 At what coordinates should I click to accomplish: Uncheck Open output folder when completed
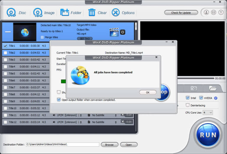pos(59,100)
